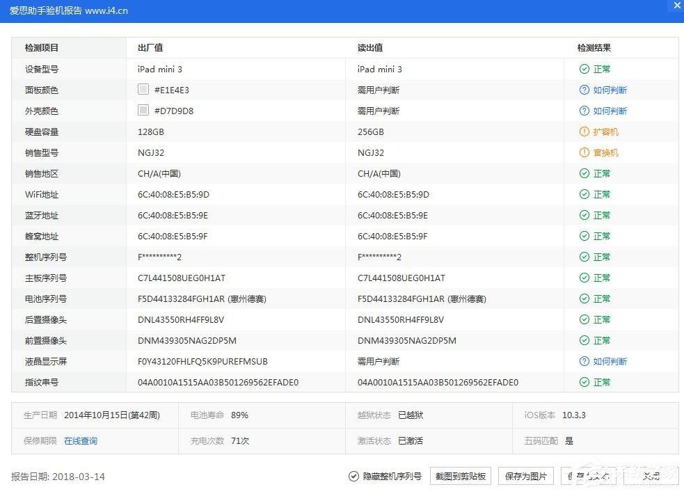Click the activation status 已激活

(411, 441)
